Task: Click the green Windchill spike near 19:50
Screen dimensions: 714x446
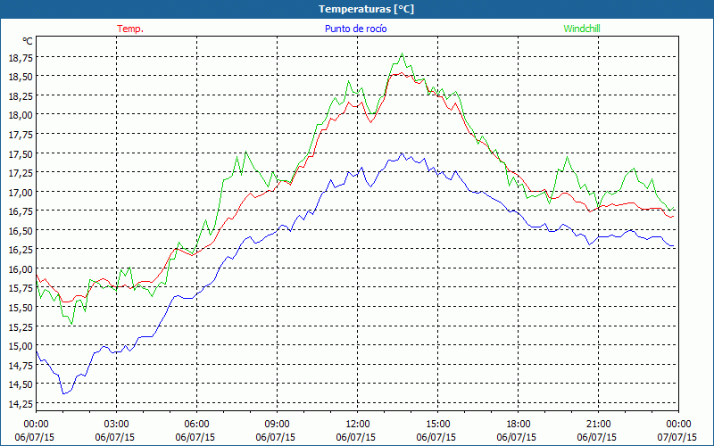Action: [567, 157]
